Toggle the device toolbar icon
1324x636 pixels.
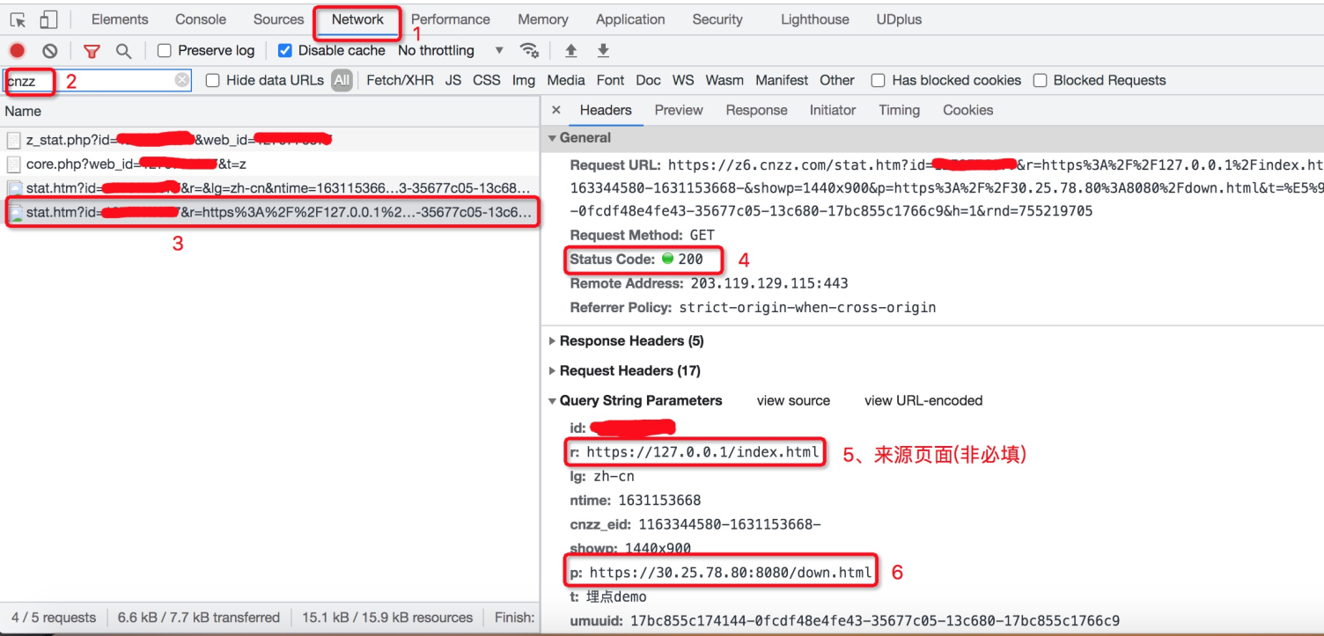click(48, 19)
